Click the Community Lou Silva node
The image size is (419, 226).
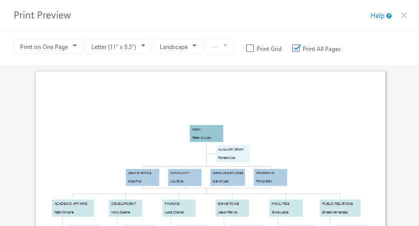point(184,177)
